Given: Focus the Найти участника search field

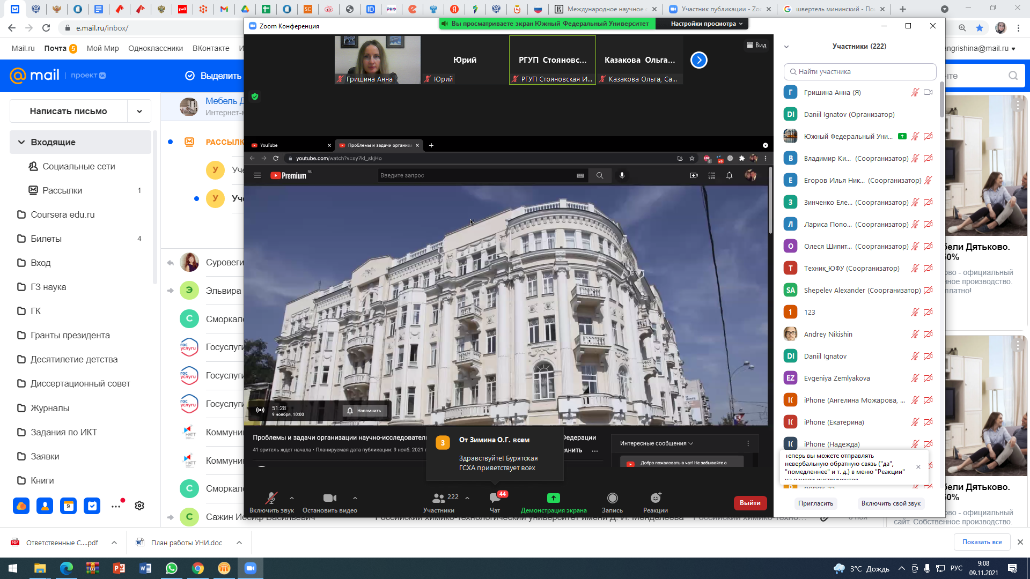Looking at the screenshot, I should point(860,71).
